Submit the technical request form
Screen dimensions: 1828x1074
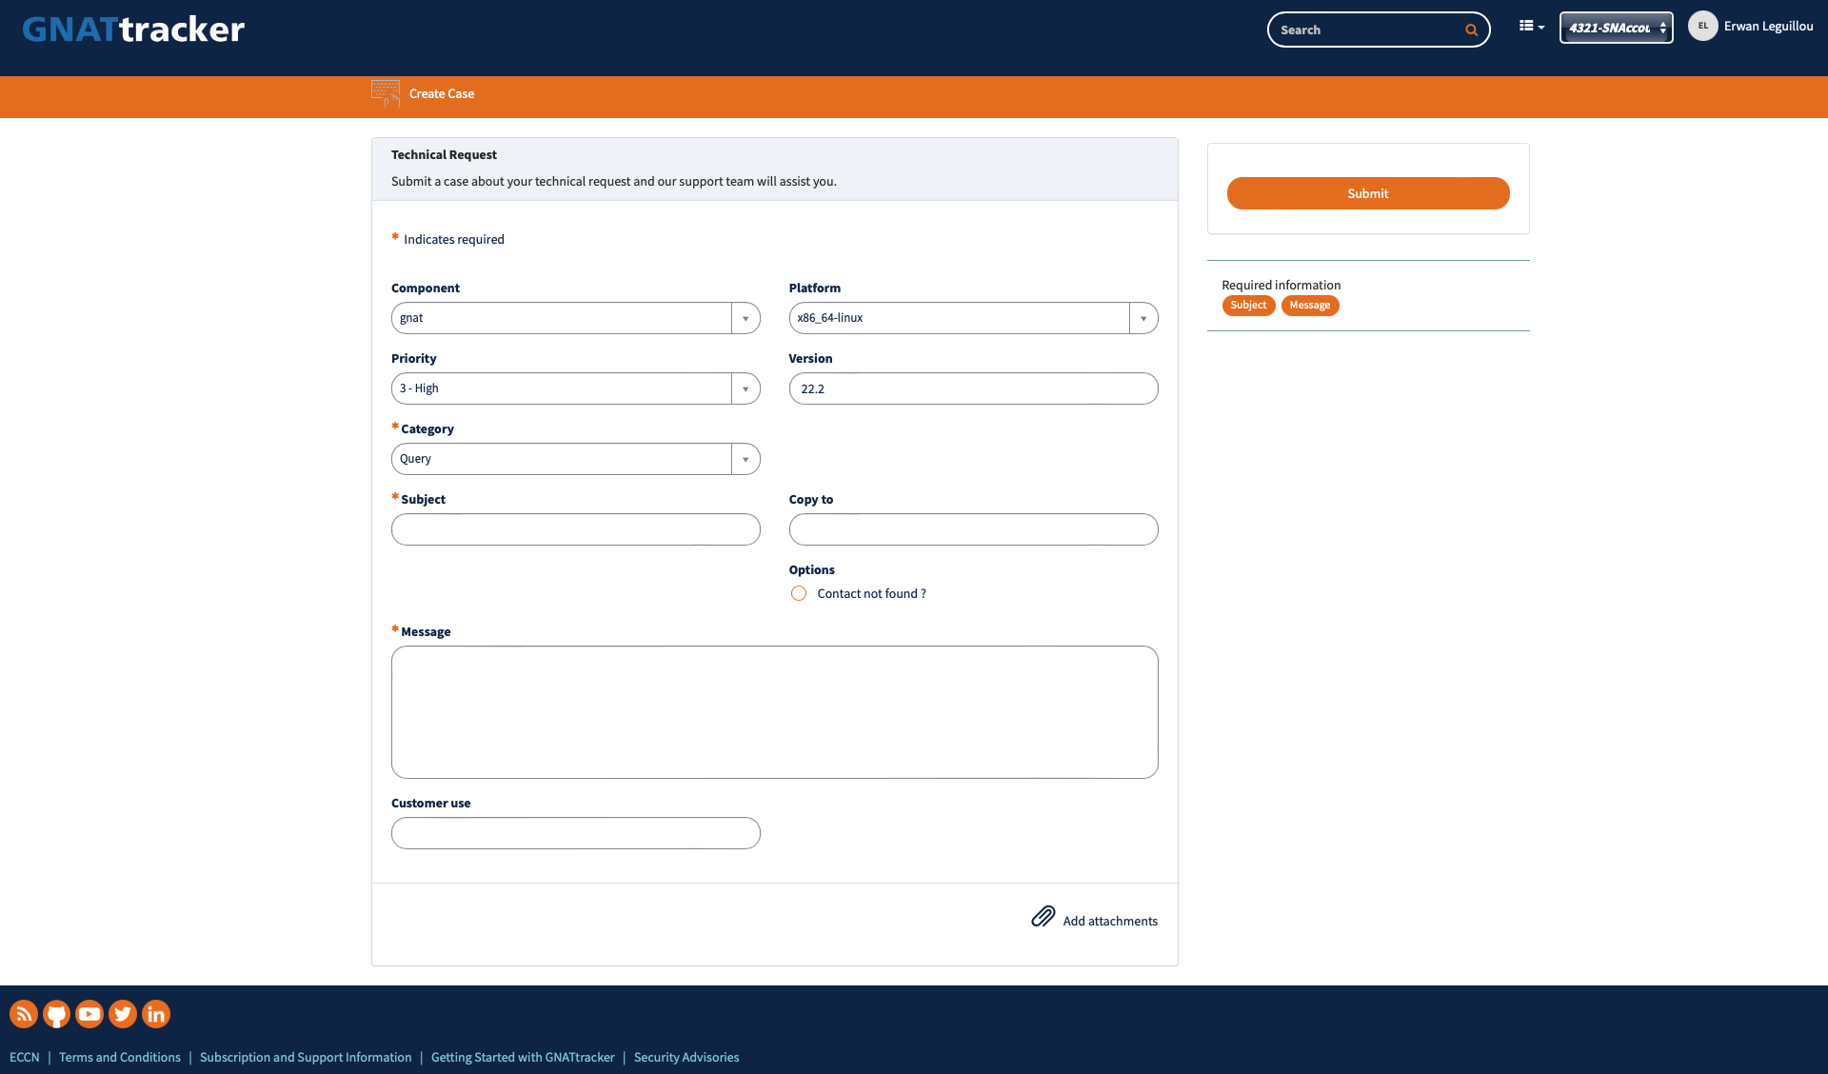[1367, 192]
